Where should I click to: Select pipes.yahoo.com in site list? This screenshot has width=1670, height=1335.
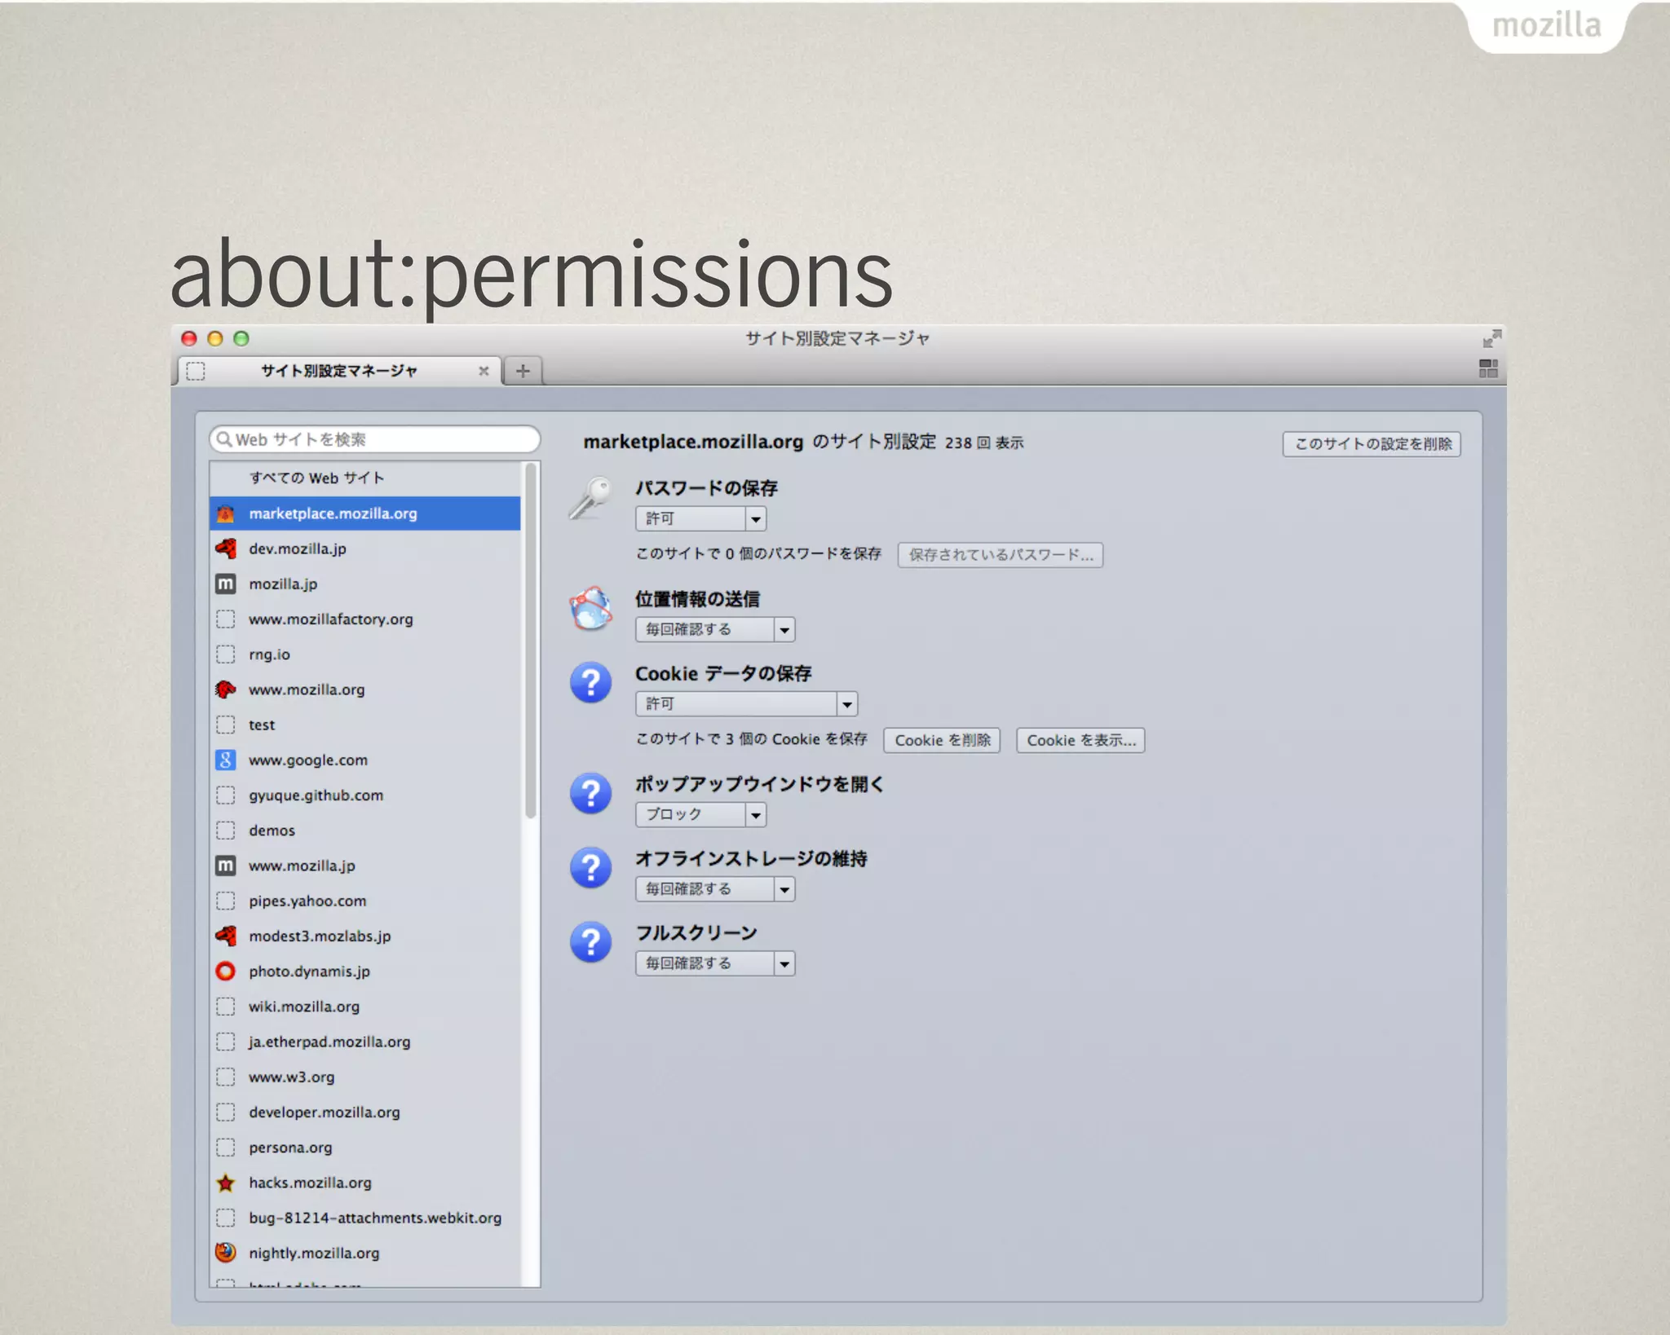point(365,901)
